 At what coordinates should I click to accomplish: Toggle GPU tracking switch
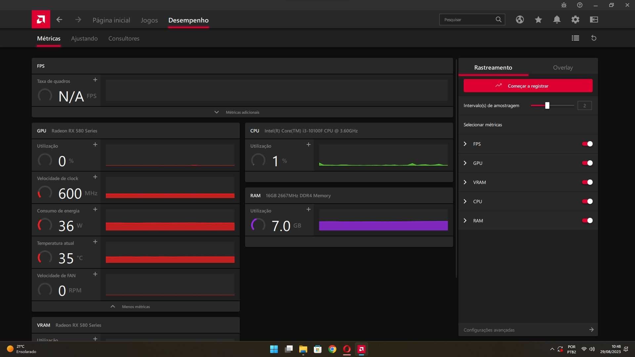tap(587, 163)
